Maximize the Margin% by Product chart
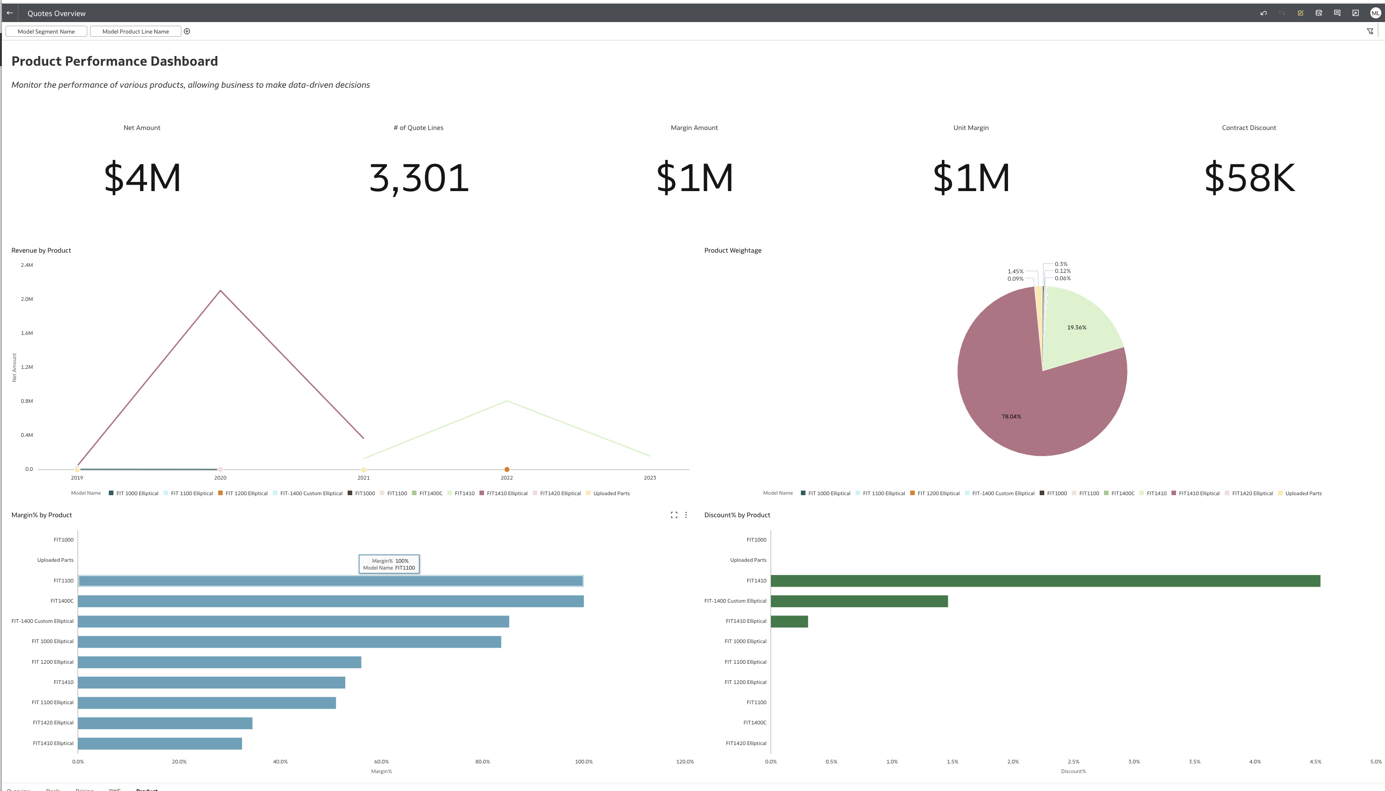The image size is (1385, 791). [x=674, y=515]
